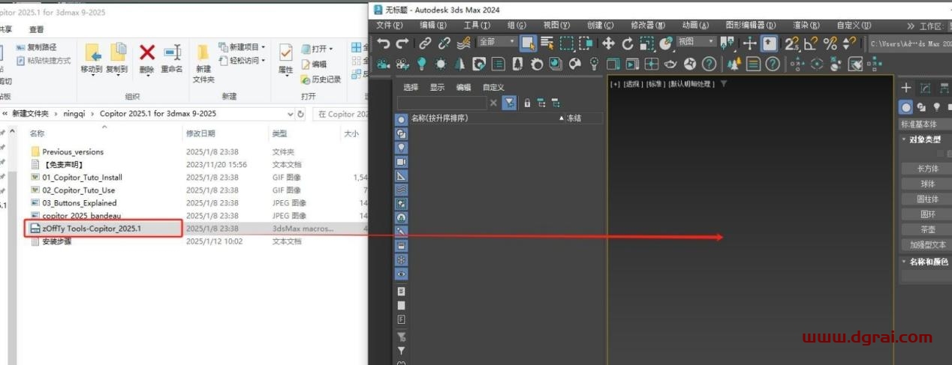This screenshot has height=365, width=952.
Task: Toggle eye visibility filter in Scene Explorer sidebar
Action: [401, 274]
